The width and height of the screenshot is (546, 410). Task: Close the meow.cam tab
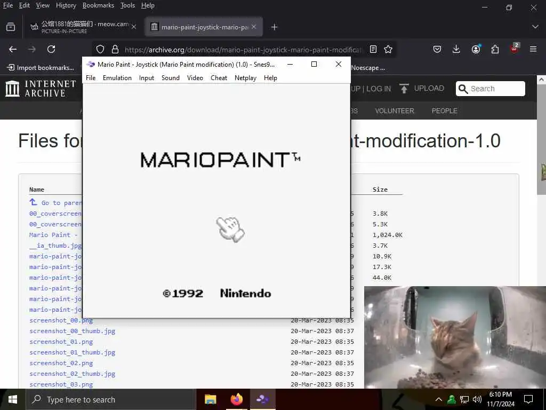pyautogui.click(x=134, y=27)
